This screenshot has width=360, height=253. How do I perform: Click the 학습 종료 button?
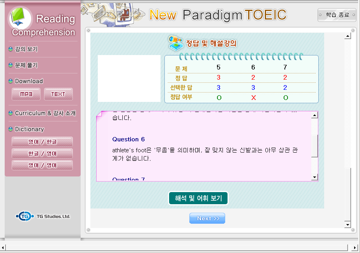(337, 15)
